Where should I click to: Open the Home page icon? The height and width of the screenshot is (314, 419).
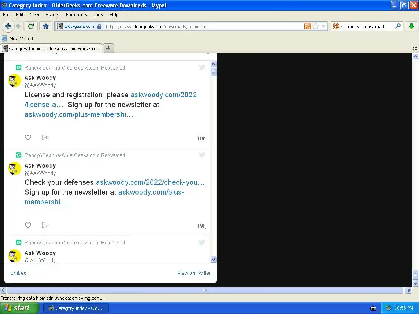click(46, 26)
